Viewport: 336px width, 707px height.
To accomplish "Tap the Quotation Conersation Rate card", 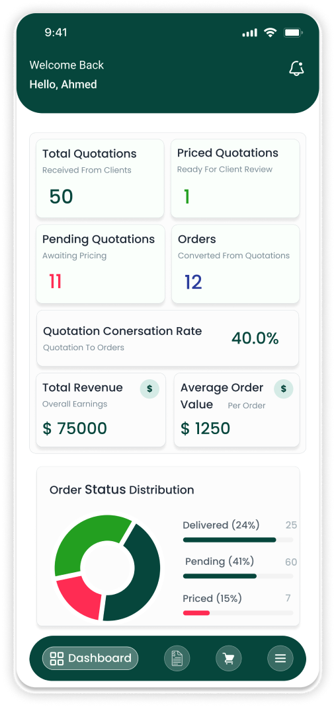I will pyautogui.click(x=167, y=338).
